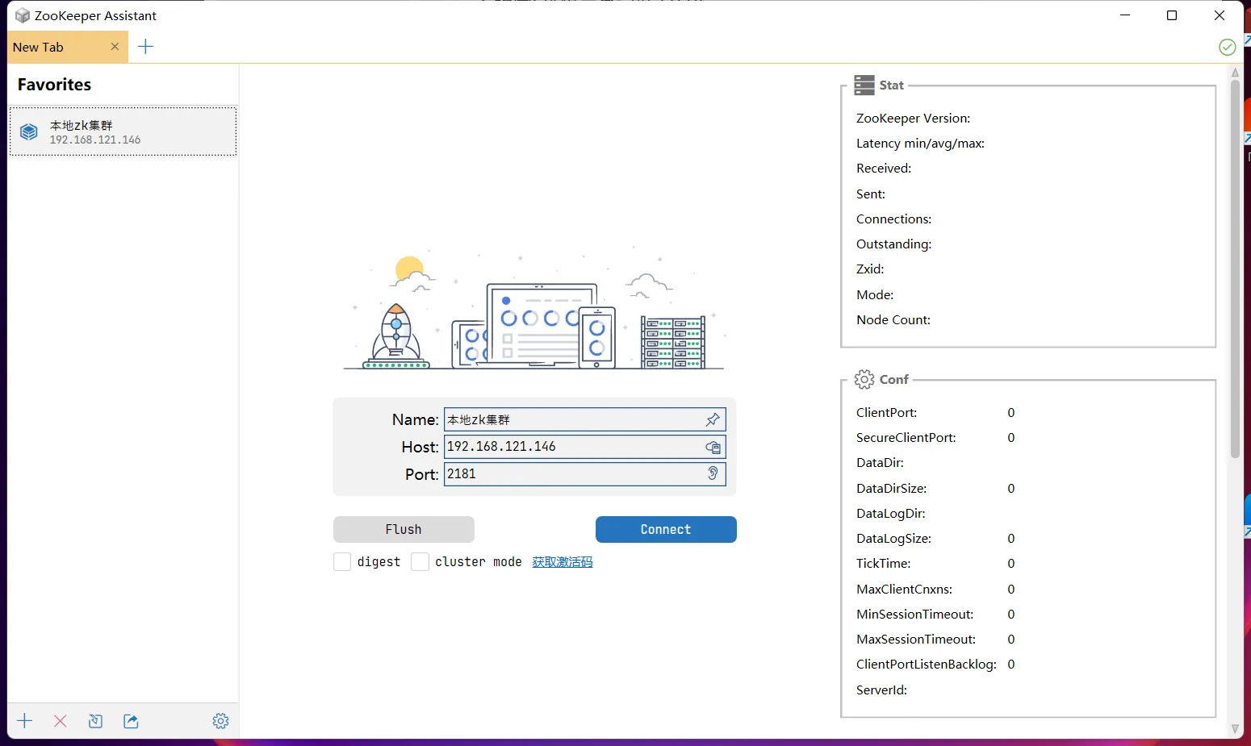Click the MinSessionTimeout: label
This screenshot has height=746, width=1251.
click(x=914, y=615)
